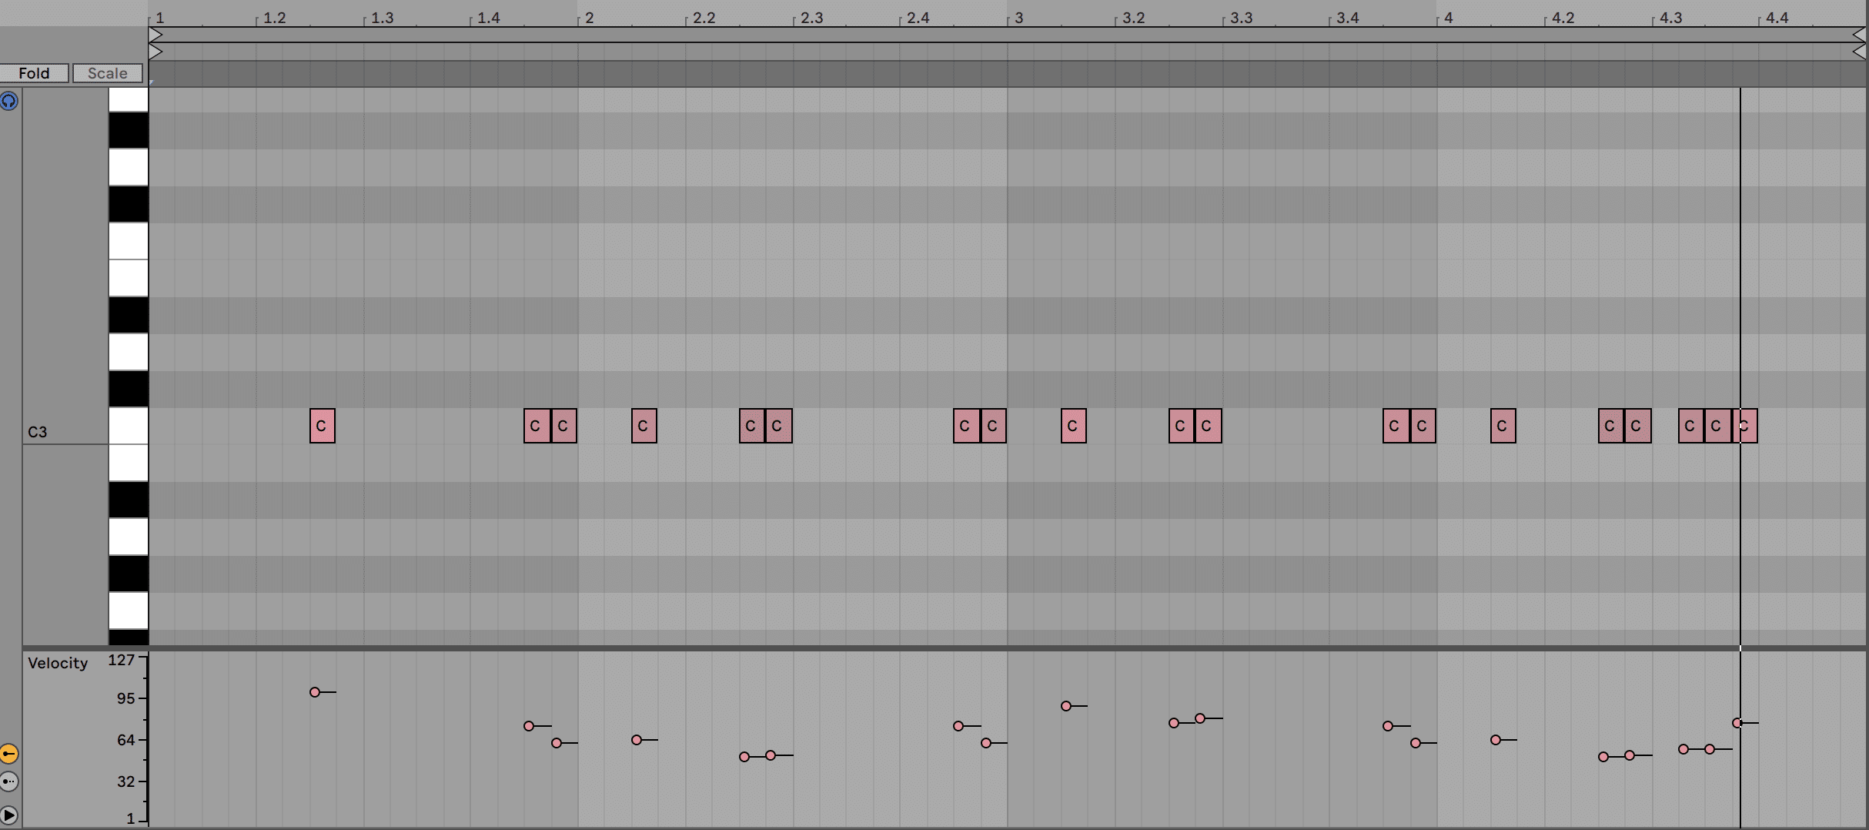The height and width of the screenshot is (830, 1869).
Task: Click the Velocity lane label
Action: [58, 663]
